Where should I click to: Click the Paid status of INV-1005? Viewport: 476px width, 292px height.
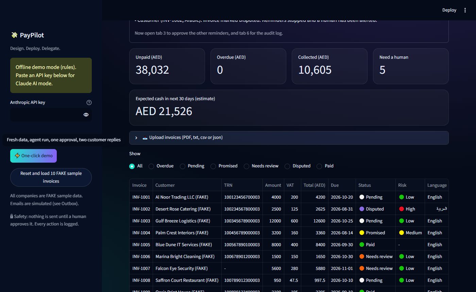tap(375, 244)
